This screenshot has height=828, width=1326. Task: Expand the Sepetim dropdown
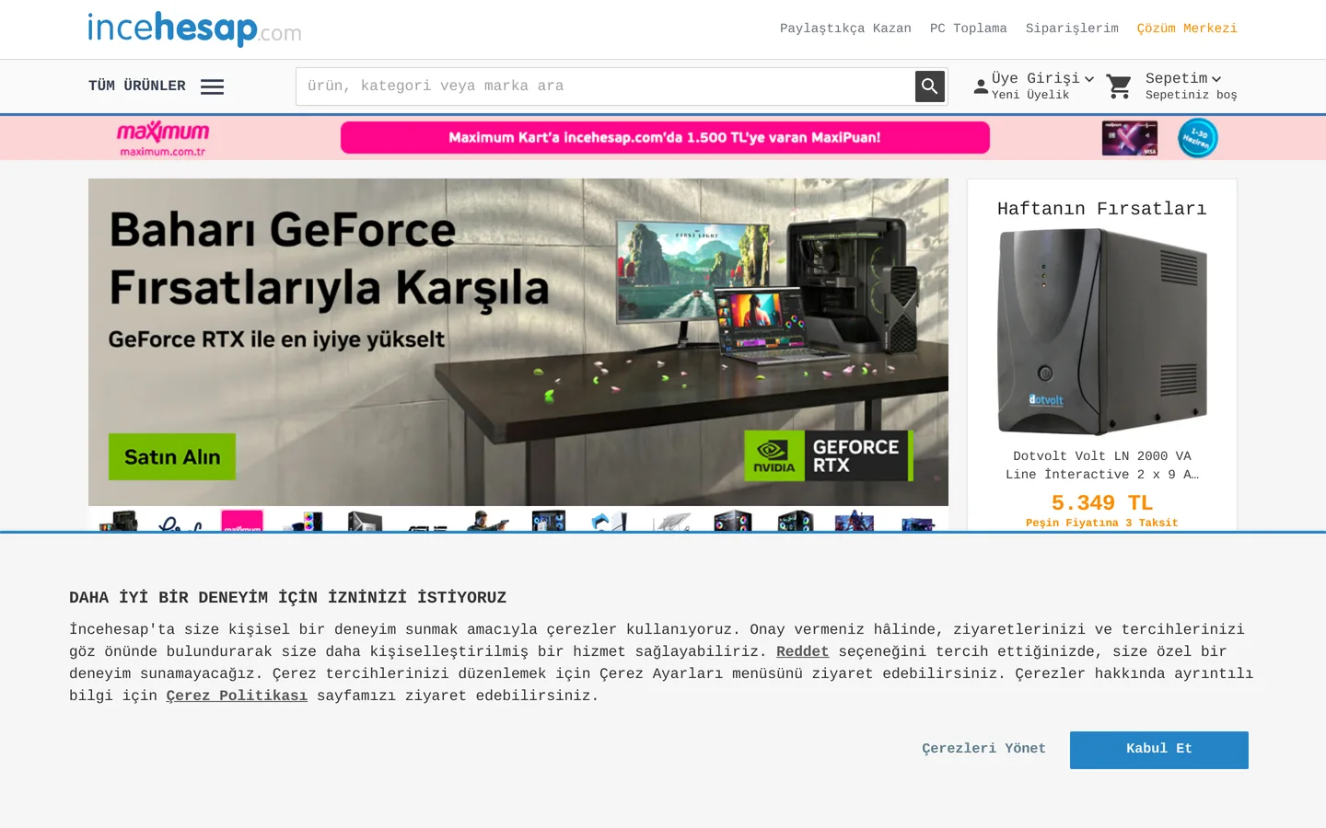[x=1183, y=79]
